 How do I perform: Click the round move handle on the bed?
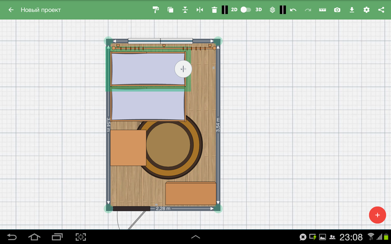tap(183, 69)
